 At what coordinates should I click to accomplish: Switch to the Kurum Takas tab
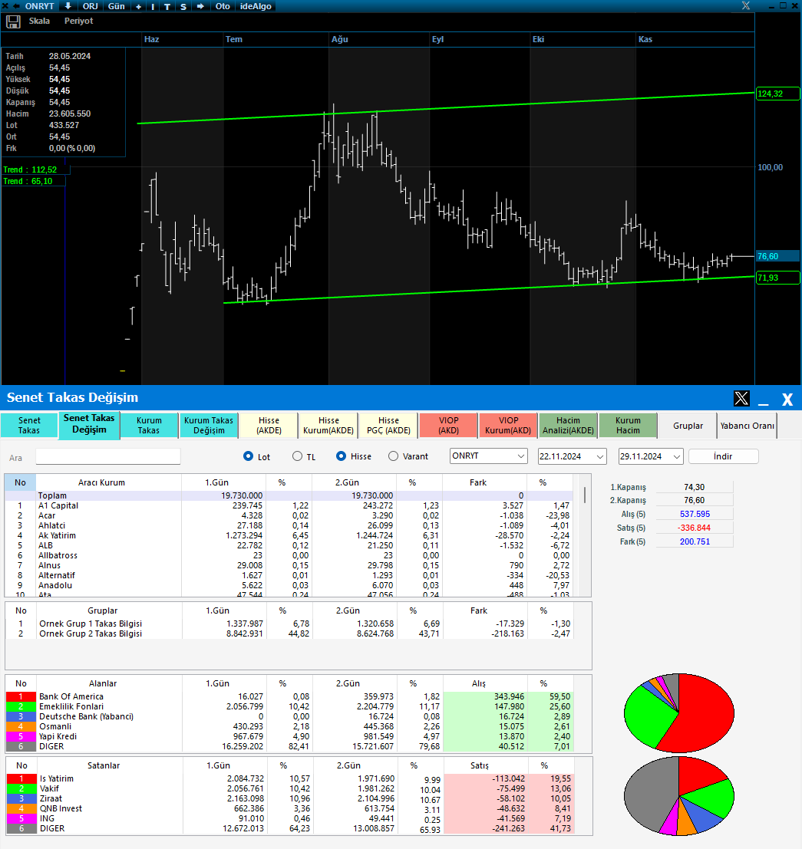149,425
